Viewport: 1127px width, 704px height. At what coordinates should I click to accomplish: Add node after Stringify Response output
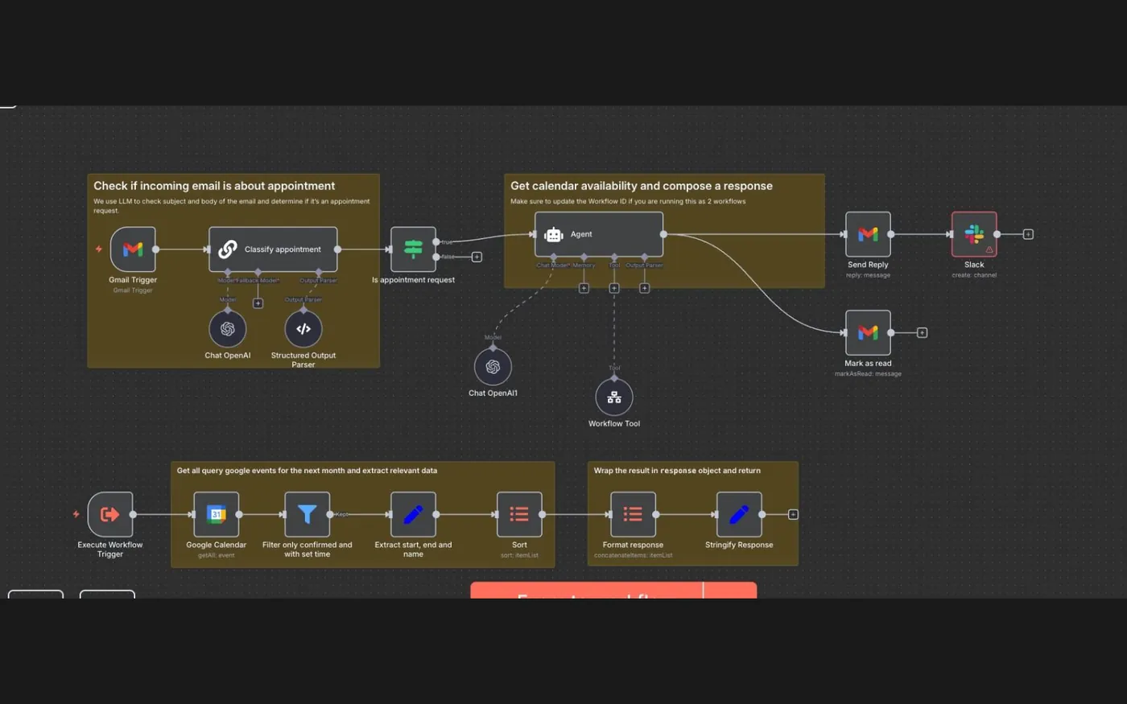[793, 514]
